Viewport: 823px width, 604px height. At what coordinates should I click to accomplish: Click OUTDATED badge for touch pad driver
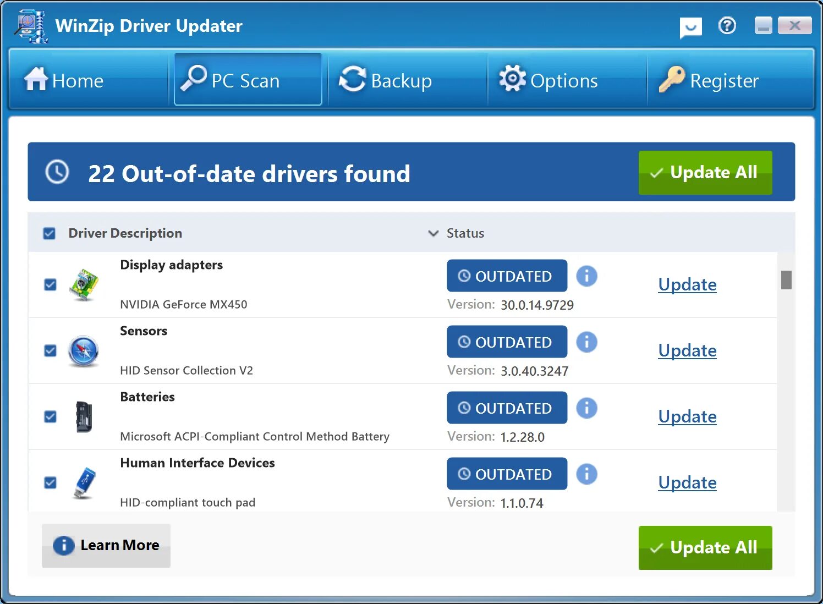pos(507,474)
